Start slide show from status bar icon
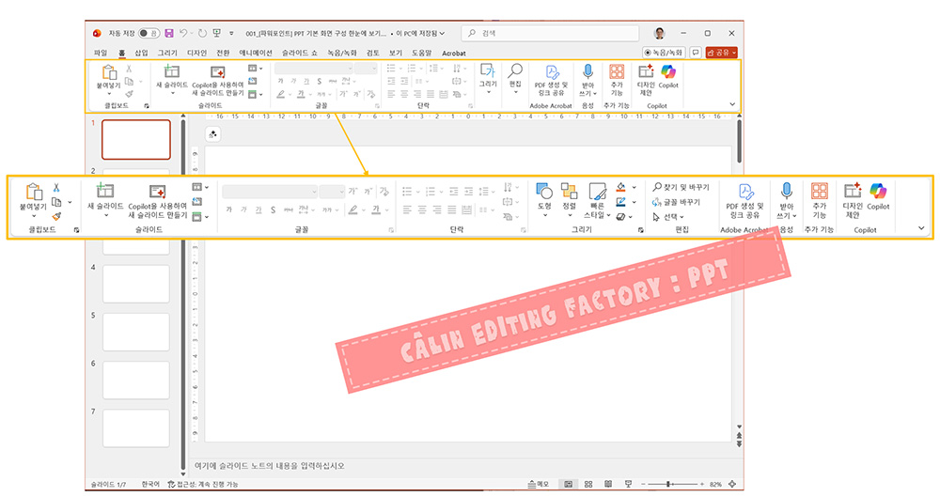Image resolution: width=940 pixels, height=497 pixels. coord(628,484)
